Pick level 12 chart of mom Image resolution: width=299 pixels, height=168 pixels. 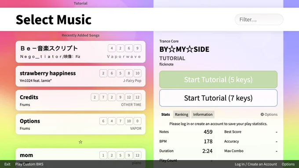(x=138, y=155)
